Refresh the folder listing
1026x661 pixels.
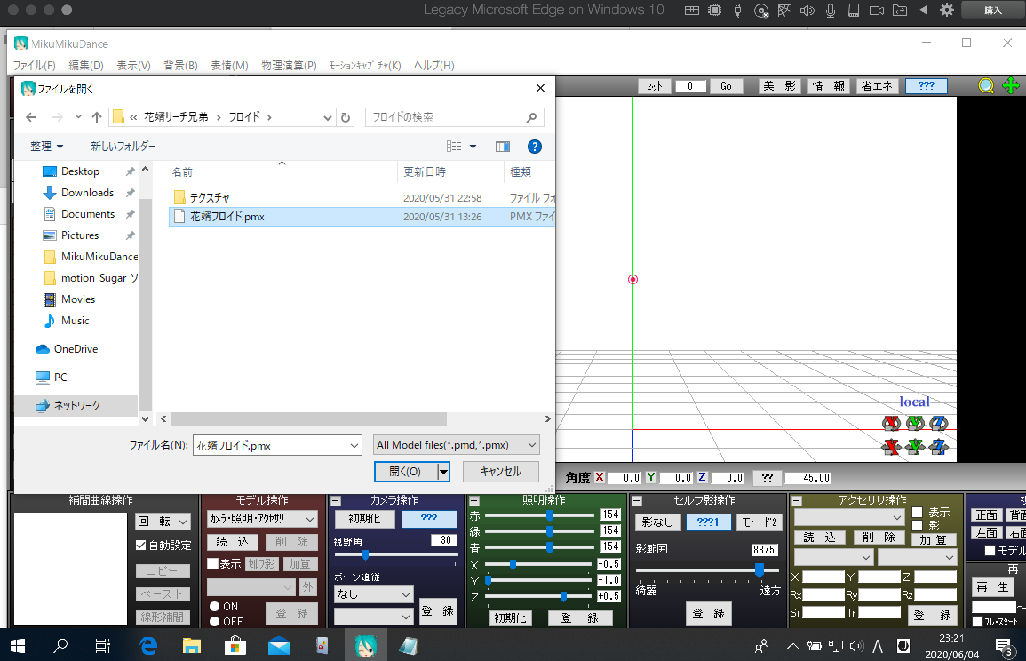(x=345, y=117)
